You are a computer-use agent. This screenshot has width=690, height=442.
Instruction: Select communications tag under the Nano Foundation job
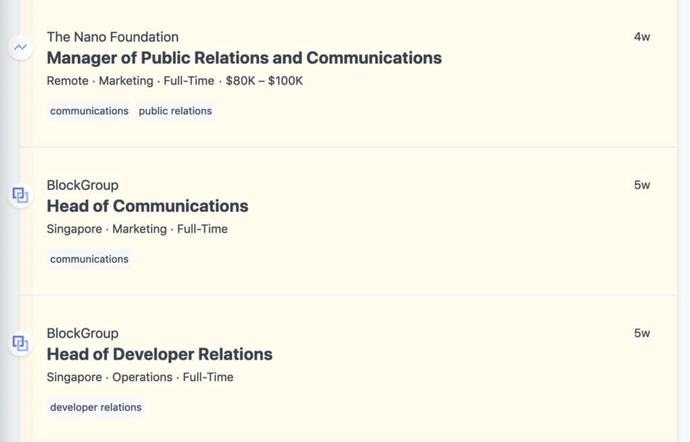[x=89, y=111]
